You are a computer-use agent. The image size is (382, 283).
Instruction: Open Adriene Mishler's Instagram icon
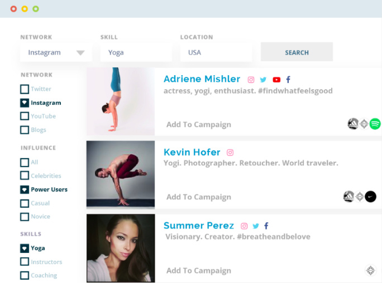(x=251, y=80)
